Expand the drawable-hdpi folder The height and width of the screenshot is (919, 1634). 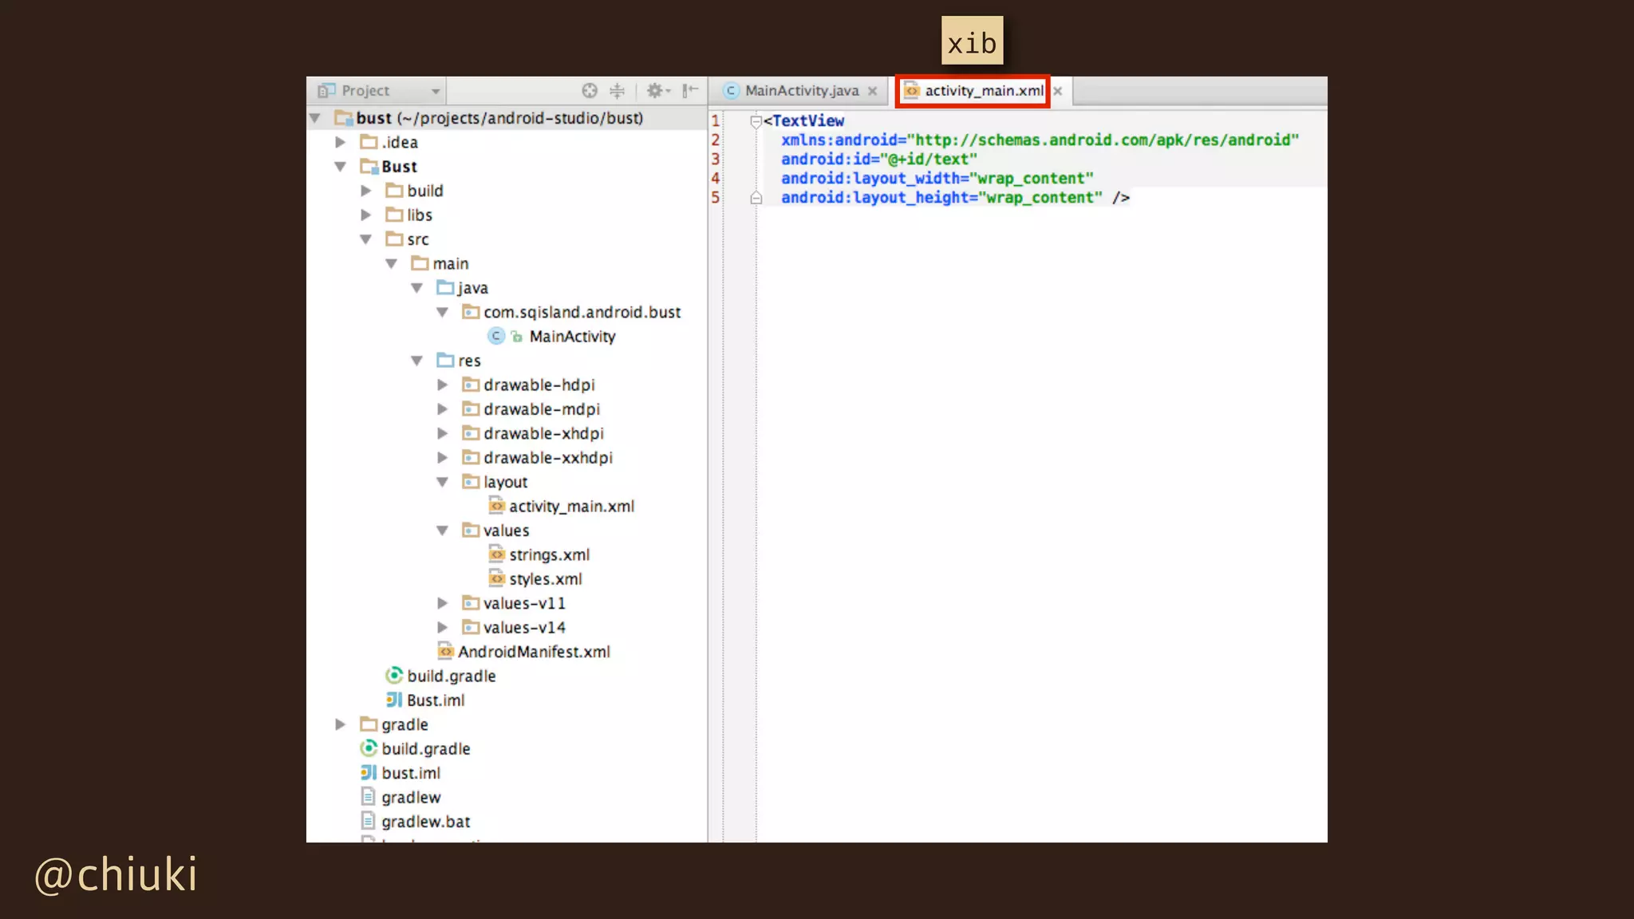(x=443, y=385)
